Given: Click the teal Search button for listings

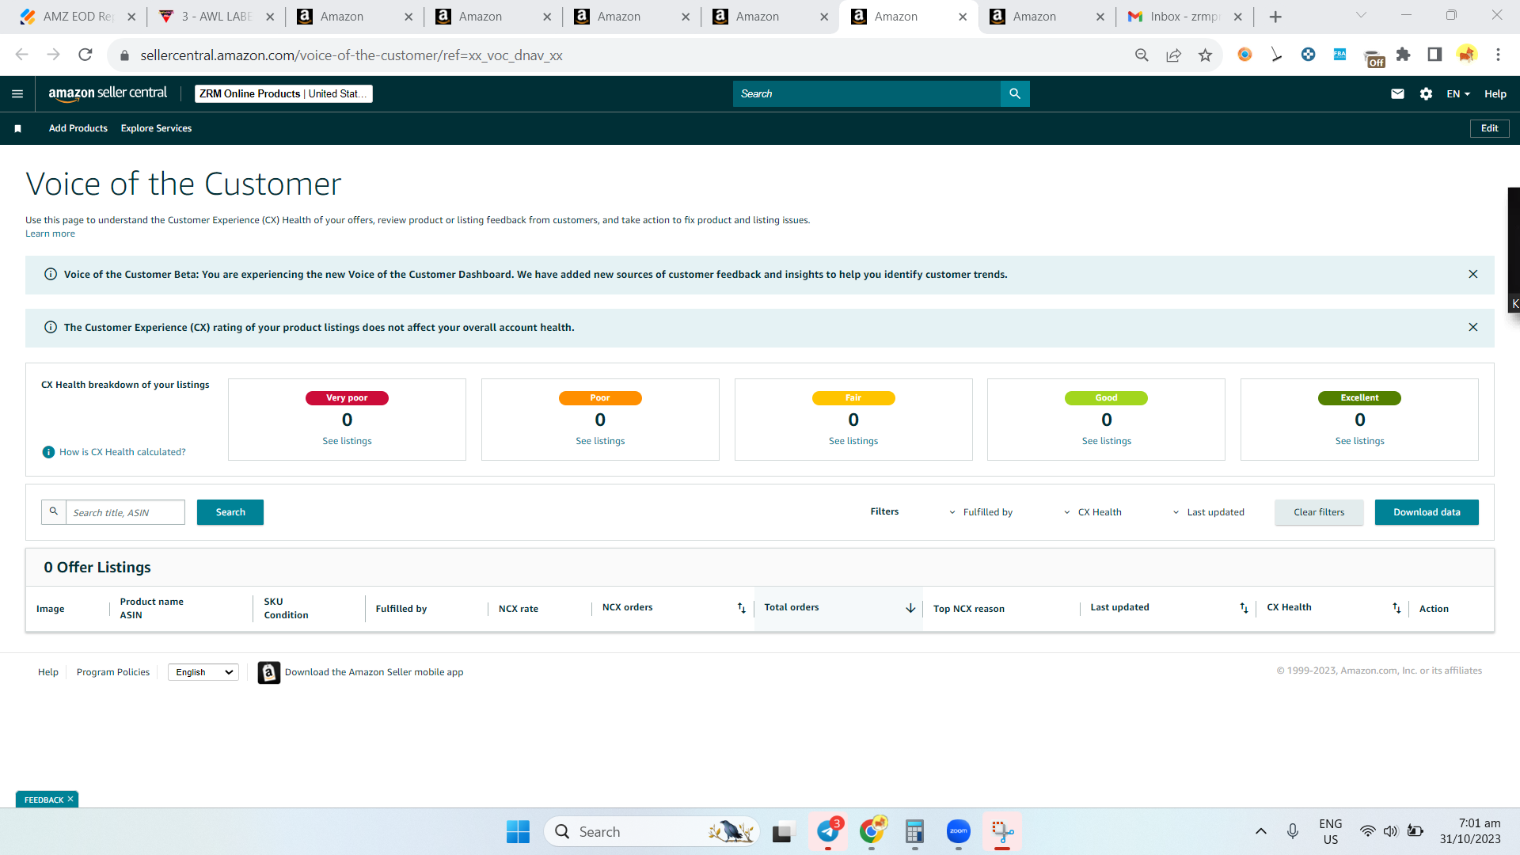Looking at the screenshot, I should 230,512.
